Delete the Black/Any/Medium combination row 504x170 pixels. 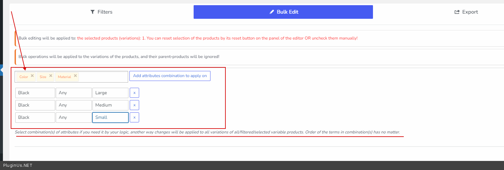pos(134,105)
